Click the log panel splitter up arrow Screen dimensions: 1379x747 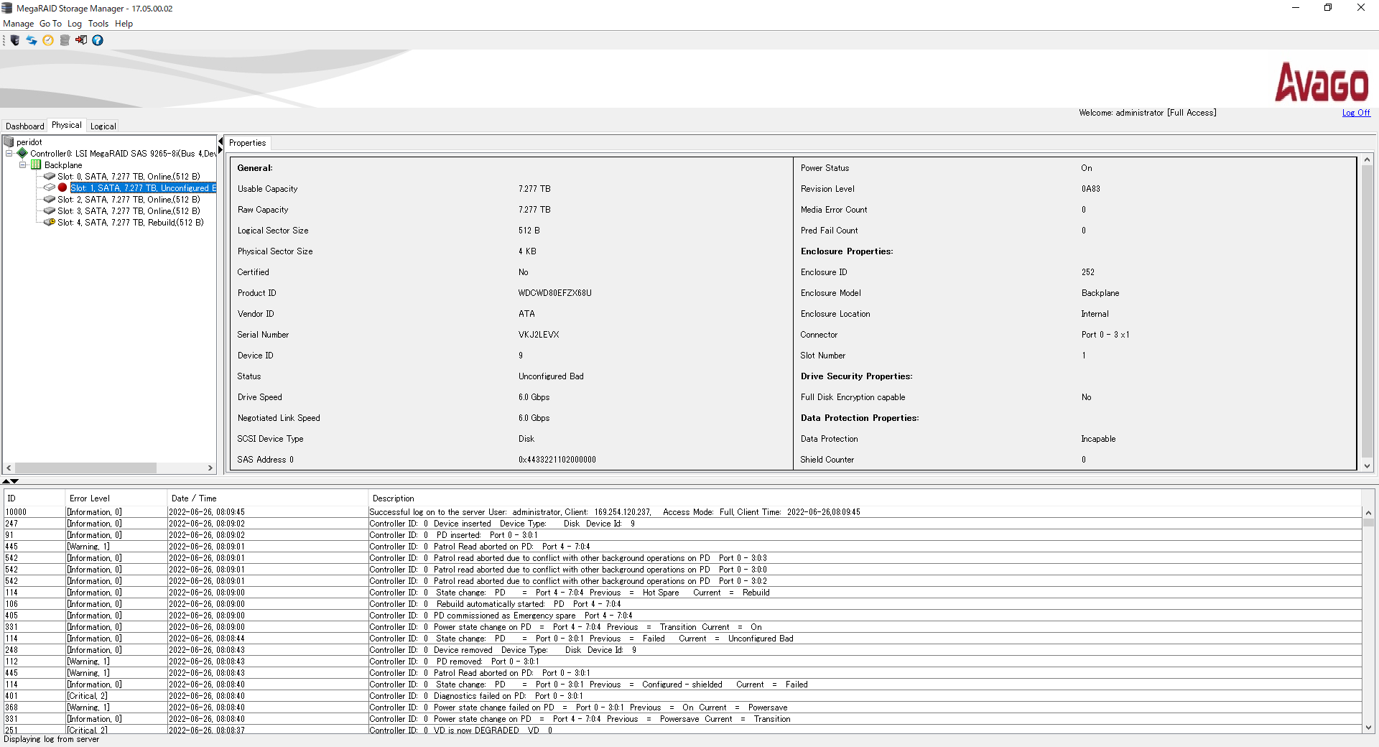pos(6,481)
